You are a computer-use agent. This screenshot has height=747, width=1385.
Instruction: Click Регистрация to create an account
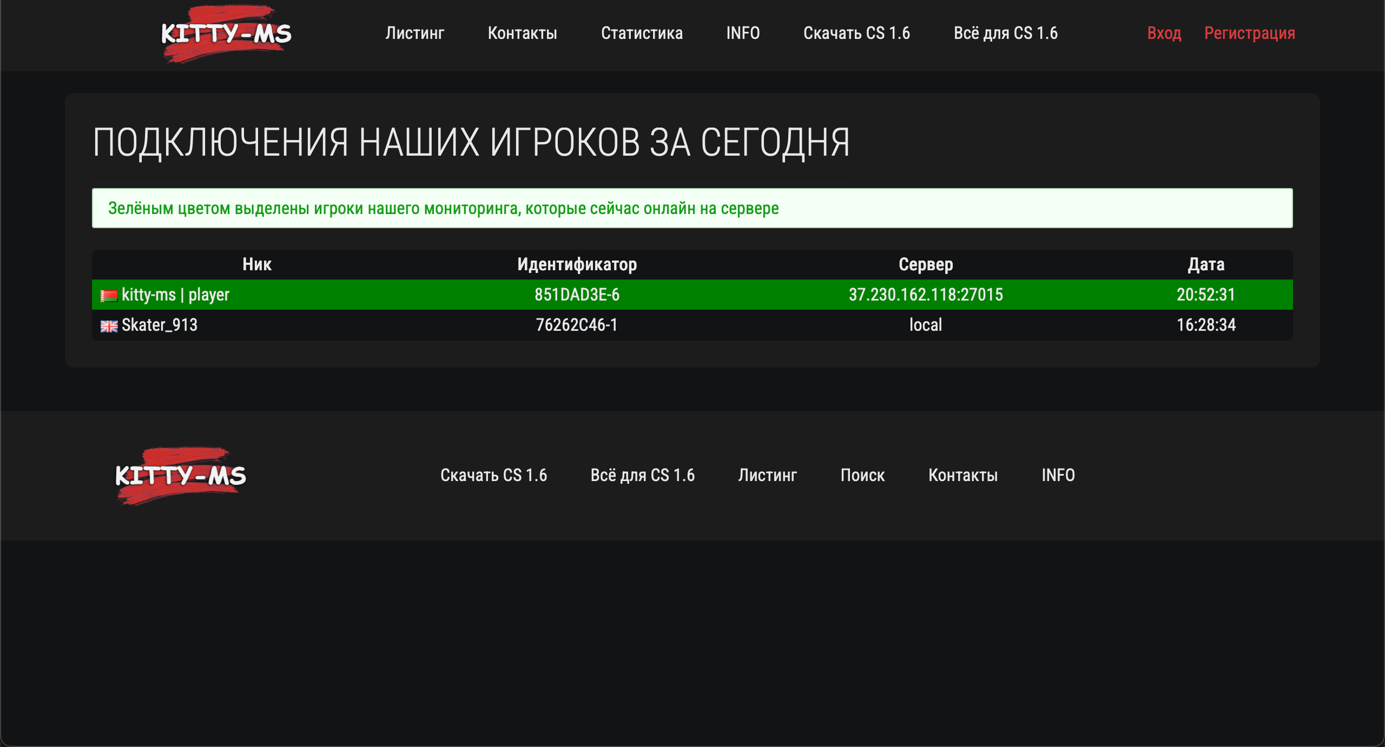1250,34
